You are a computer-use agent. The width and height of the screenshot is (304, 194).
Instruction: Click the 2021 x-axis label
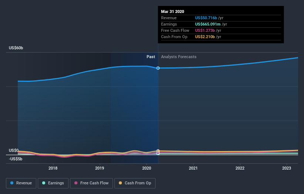193,168
